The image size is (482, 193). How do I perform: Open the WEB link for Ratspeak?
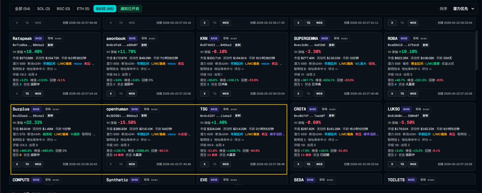[x=38, y=93]
